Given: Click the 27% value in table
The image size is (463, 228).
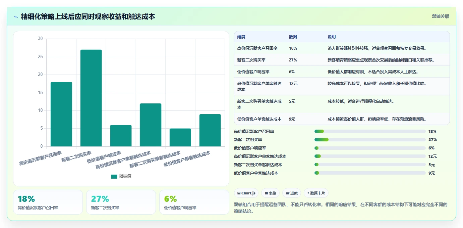Looking at the screenshot, I should [293, 60].
